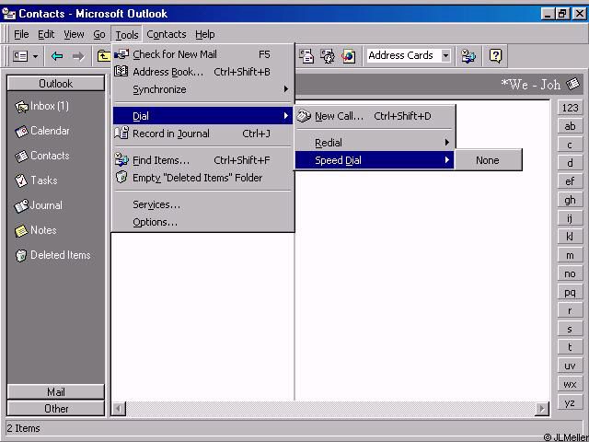
Task: Open Options from Tools menu
Action: coord(202,222)
